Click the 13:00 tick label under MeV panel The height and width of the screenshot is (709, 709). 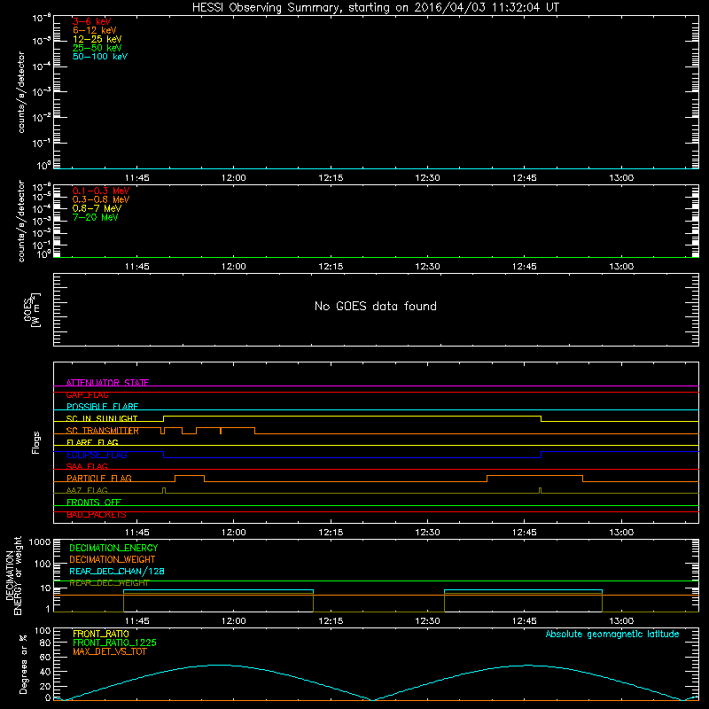(621, 267)
